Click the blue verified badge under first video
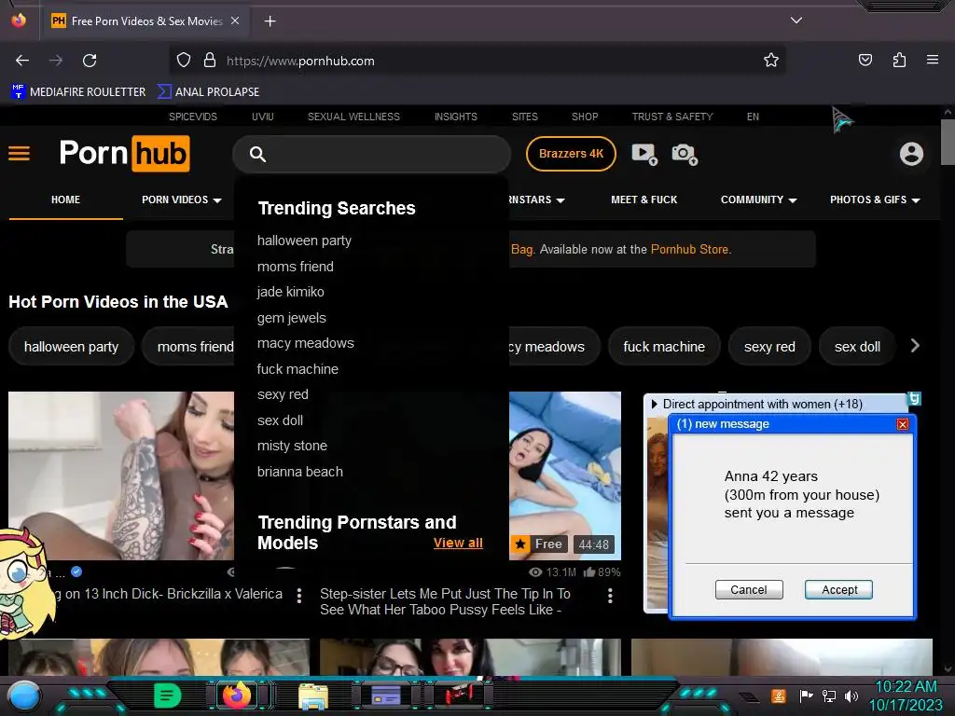The image size is (955, 716). click(x=76, y=571)
